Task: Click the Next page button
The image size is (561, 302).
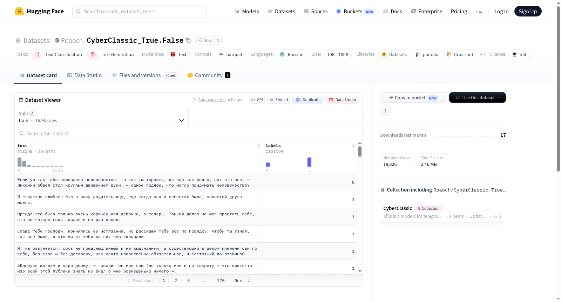Action: tap(242, 281)
